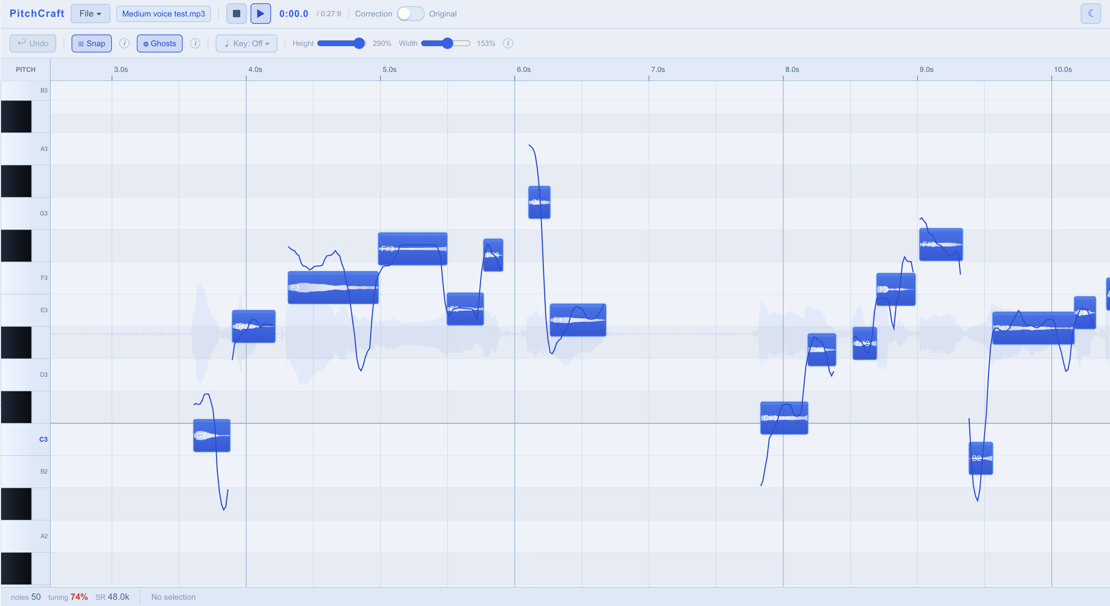Toggle Ghosts display
Screen dimensions: 1110x606
(160, 44)
